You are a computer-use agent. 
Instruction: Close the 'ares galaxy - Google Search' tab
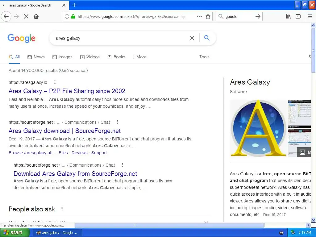click(x=64, y=5)
